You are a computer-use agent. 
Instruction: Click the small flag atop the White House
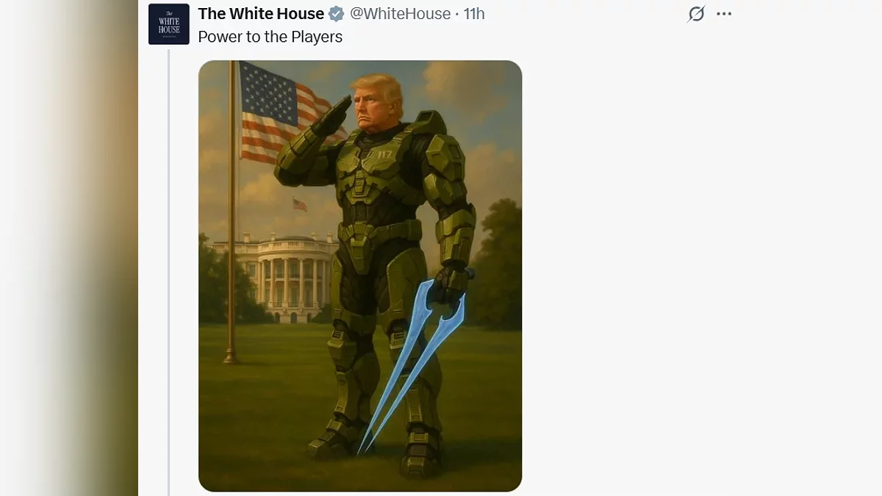click(x=300, y=204)
